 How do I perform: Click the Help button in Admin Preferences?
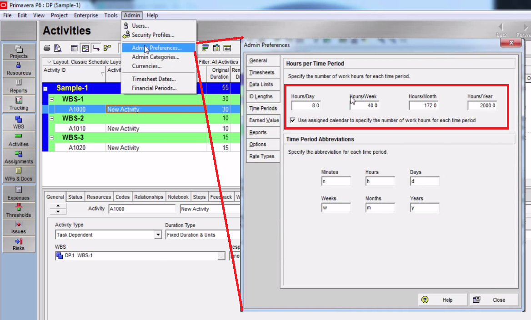(x=443, y=300)
